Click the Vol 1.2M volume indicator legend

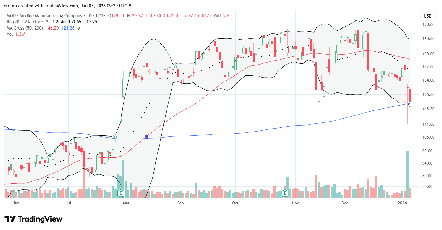[16, 34]
